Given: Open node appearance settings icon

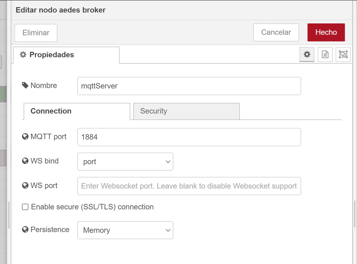Looking at the screenshot, I should (343, 54).
